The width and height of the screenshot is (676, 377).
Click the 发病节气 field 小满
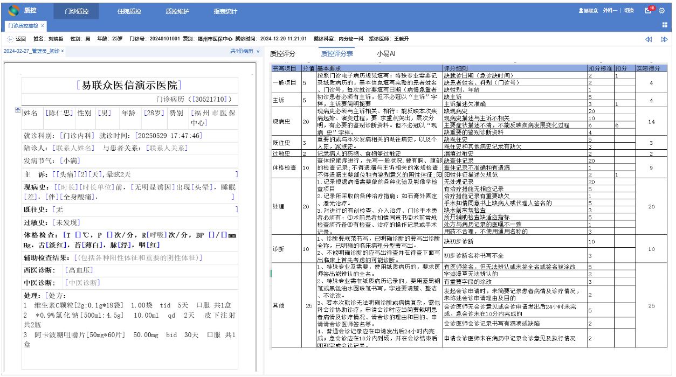(x=69, y=160)
